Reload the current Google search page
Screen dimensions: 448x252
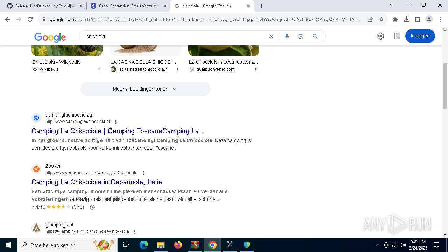coord(30,19)
